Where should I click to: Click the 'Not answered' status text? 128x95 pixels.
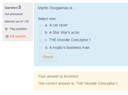click(14, 14)
